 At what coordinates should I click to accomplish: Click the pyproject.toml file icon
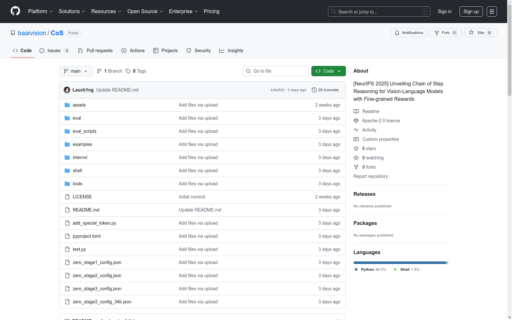coord(67,236)
